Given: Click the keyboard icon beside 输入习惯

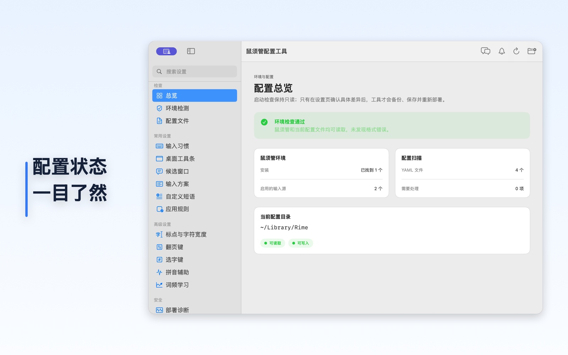Looking at the screenshot, I should (x=159, y=146).
